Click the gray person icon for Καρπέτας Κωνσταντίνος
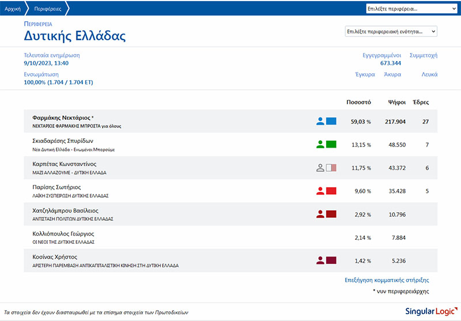 click(x=320, y=168)
